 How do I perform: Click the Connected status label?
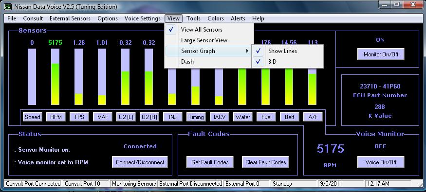click(x=140, y=146)
